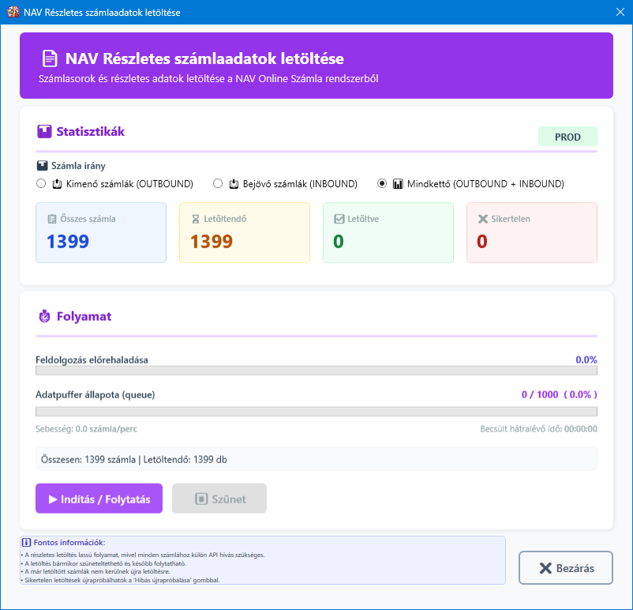Click the inbound icon beside Bejövő számlák
The height and width of the screenshot is (610, 633).
point(232,183)
